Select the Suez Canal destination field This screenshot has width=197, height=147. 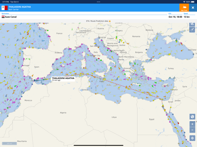pos(84,16)
